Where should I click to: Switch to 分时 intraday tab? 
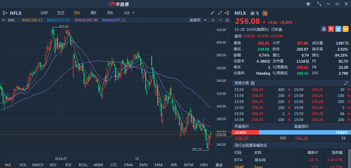pos(44,13)
